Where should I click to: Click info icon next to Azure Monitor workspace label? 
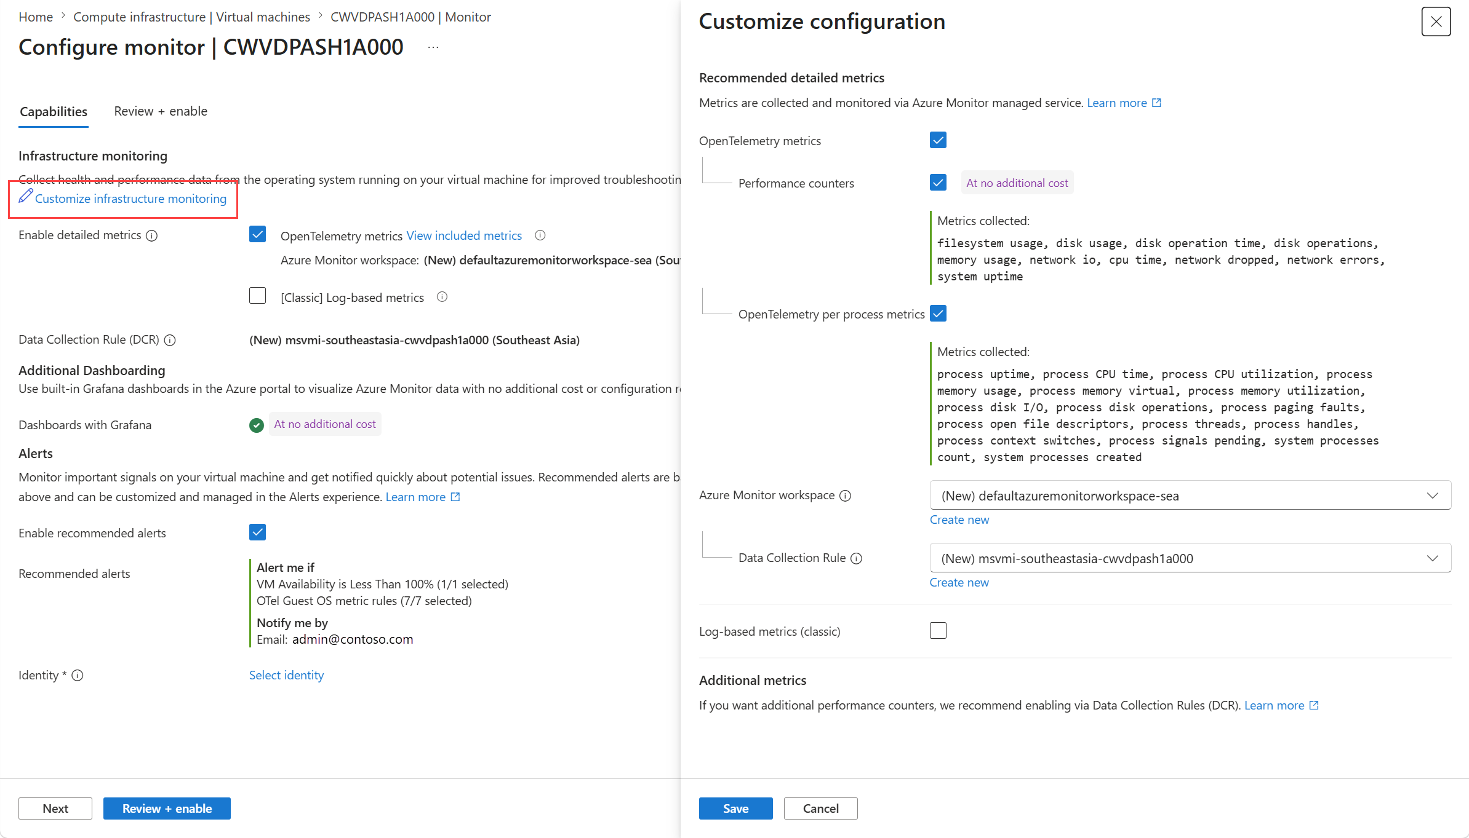(846, 496)
